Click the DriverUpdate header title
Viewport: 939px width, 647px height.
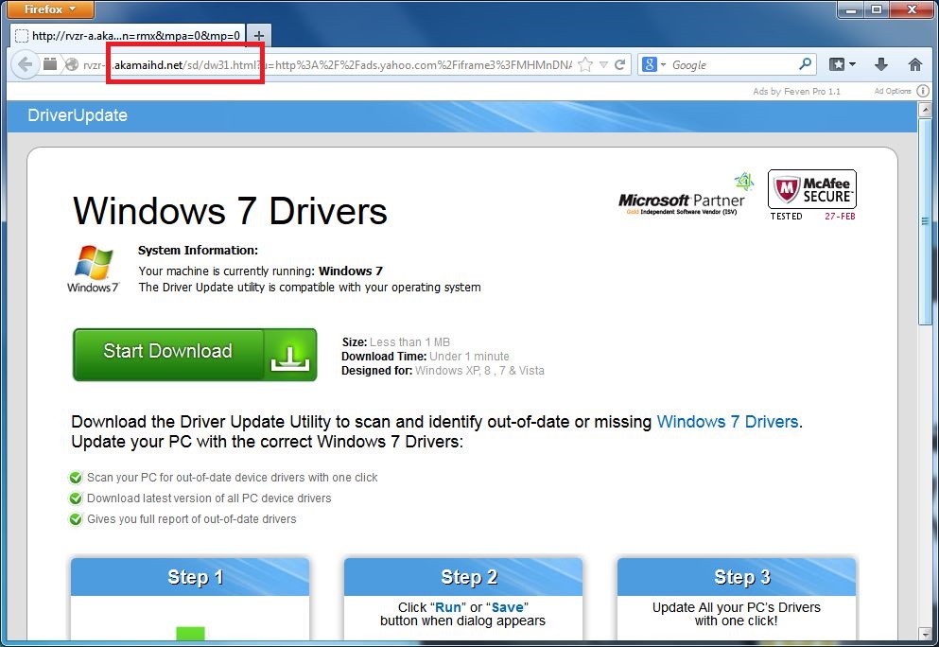click(78, 115)
